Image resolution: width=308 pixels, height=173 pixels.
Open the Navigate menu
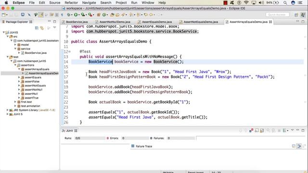click(89, 2)
